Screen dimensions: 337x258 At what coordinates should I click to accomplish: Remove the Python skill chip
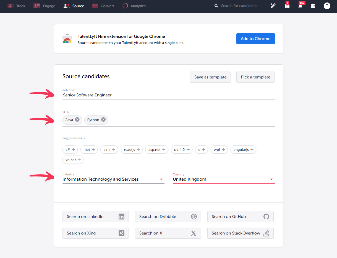pyautogui.click(x=103, y=120)
